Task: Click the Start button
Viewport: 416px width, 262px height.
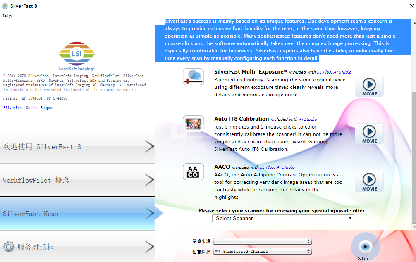Action: click(365, 247)
